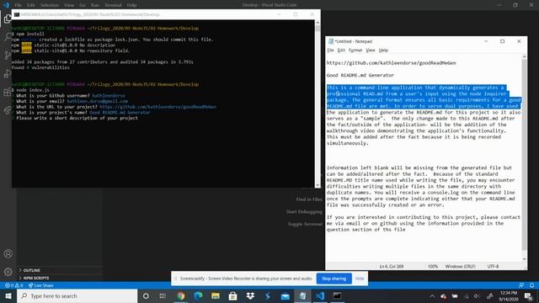This screenshot has height=303, width=539.
Task: Open the Search view in VS Code activity bar
Action: [8, 37]
